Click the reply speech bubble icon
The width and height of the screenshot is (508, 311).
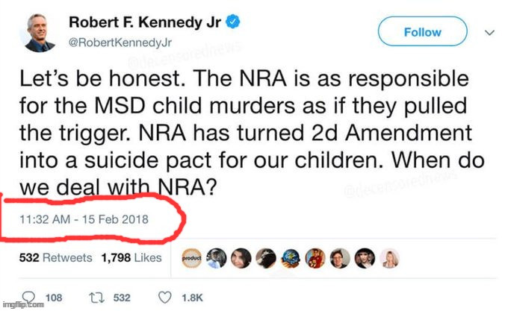tap(28, 297)
